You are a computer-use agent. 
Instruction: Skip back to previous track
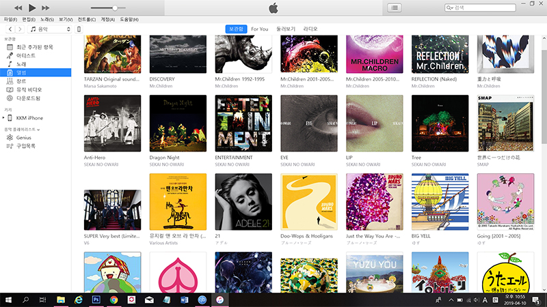click(18, 8)
